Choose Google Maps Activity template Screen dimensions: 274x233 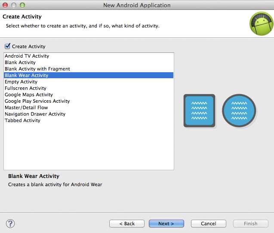click(89, 95)
